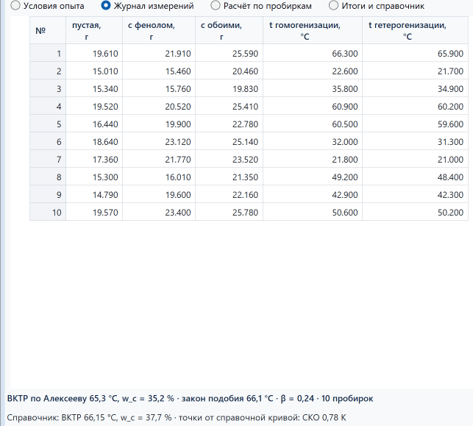Image resolution: width=473 pixels, height=426 pixels.
Task: Click the cell with value 60.500
Action: pyautogui.click(x=313, y=124)
